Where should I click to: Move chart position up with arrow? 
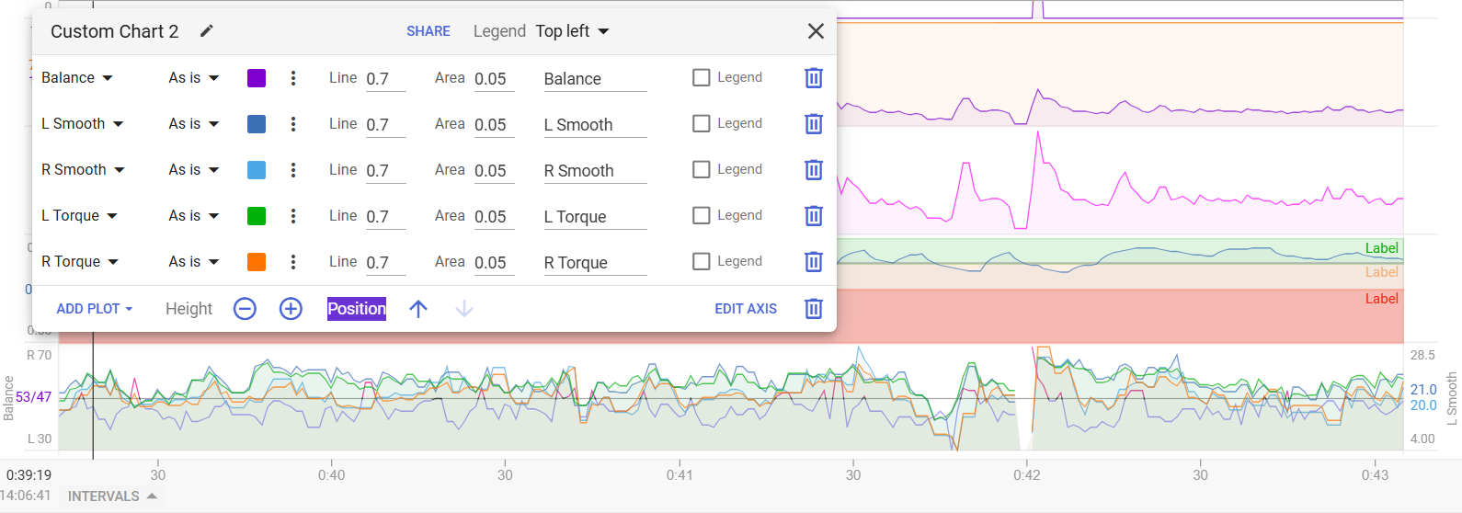pyautogui.click(x=418, y=309)
